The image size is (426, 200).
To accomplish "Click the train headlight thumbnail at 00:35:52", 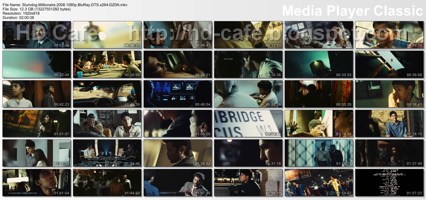I will pos(319,64).
